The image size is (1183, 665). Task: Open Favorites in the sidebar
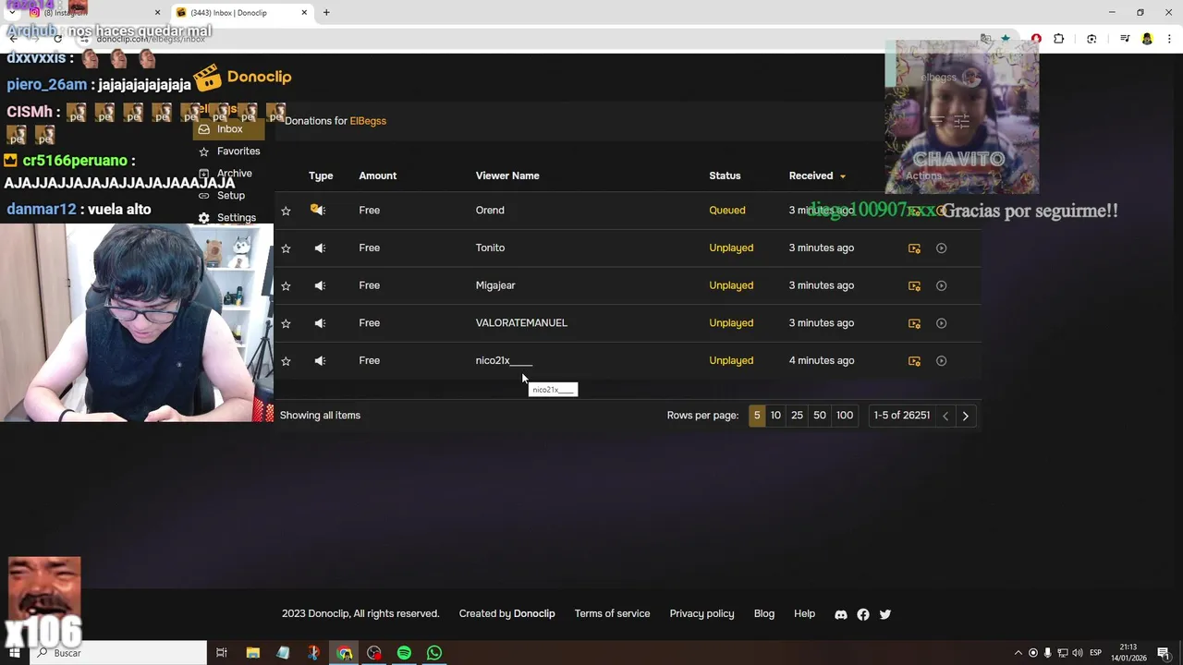(x=228, y=151)
